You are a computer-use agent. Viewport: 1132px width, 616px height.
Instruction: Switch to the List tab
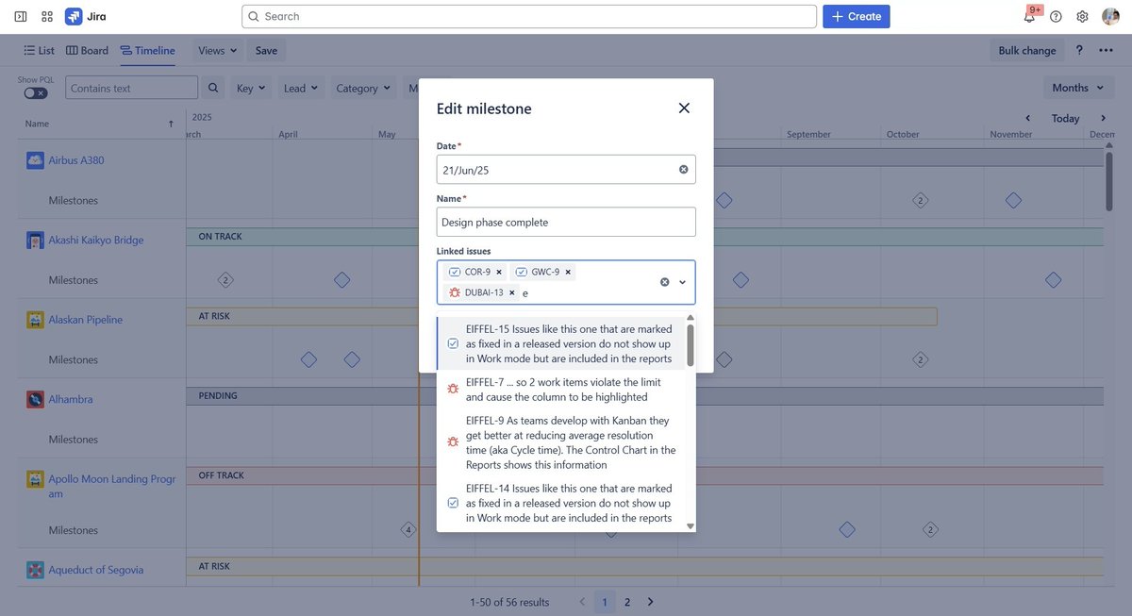coord(39,50)
